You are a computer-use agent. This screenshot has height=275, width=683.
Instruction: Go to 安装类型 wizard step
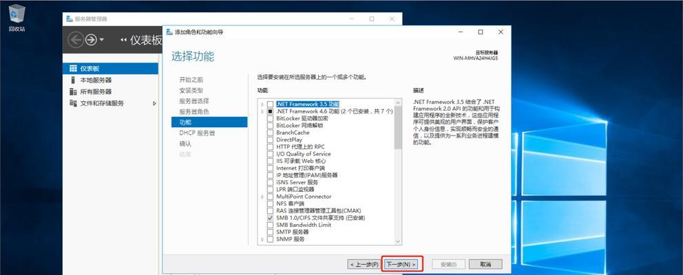point(191,91)
